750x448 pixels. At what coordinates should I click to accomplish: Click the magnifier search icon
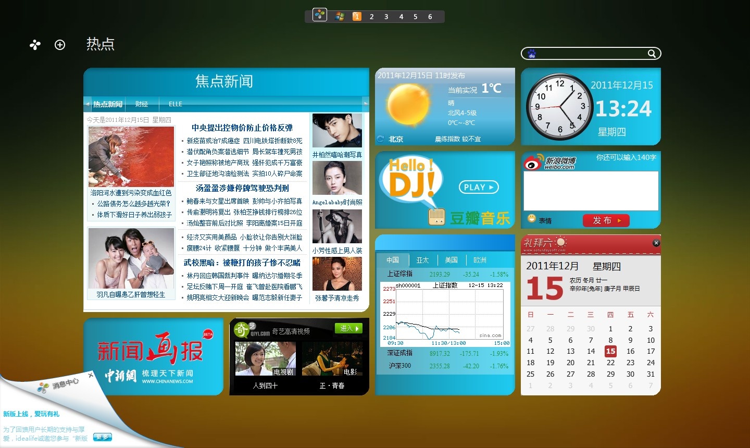click(x=652, y=54)
